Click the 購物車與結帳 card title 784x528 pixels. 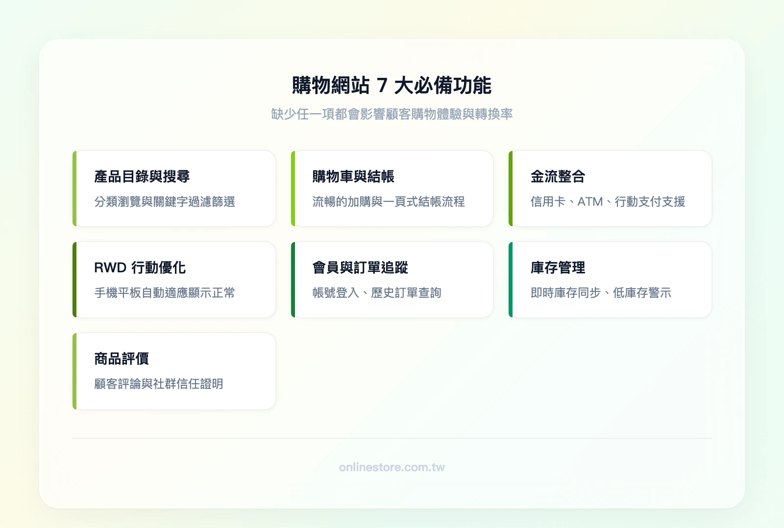[353, 176]
